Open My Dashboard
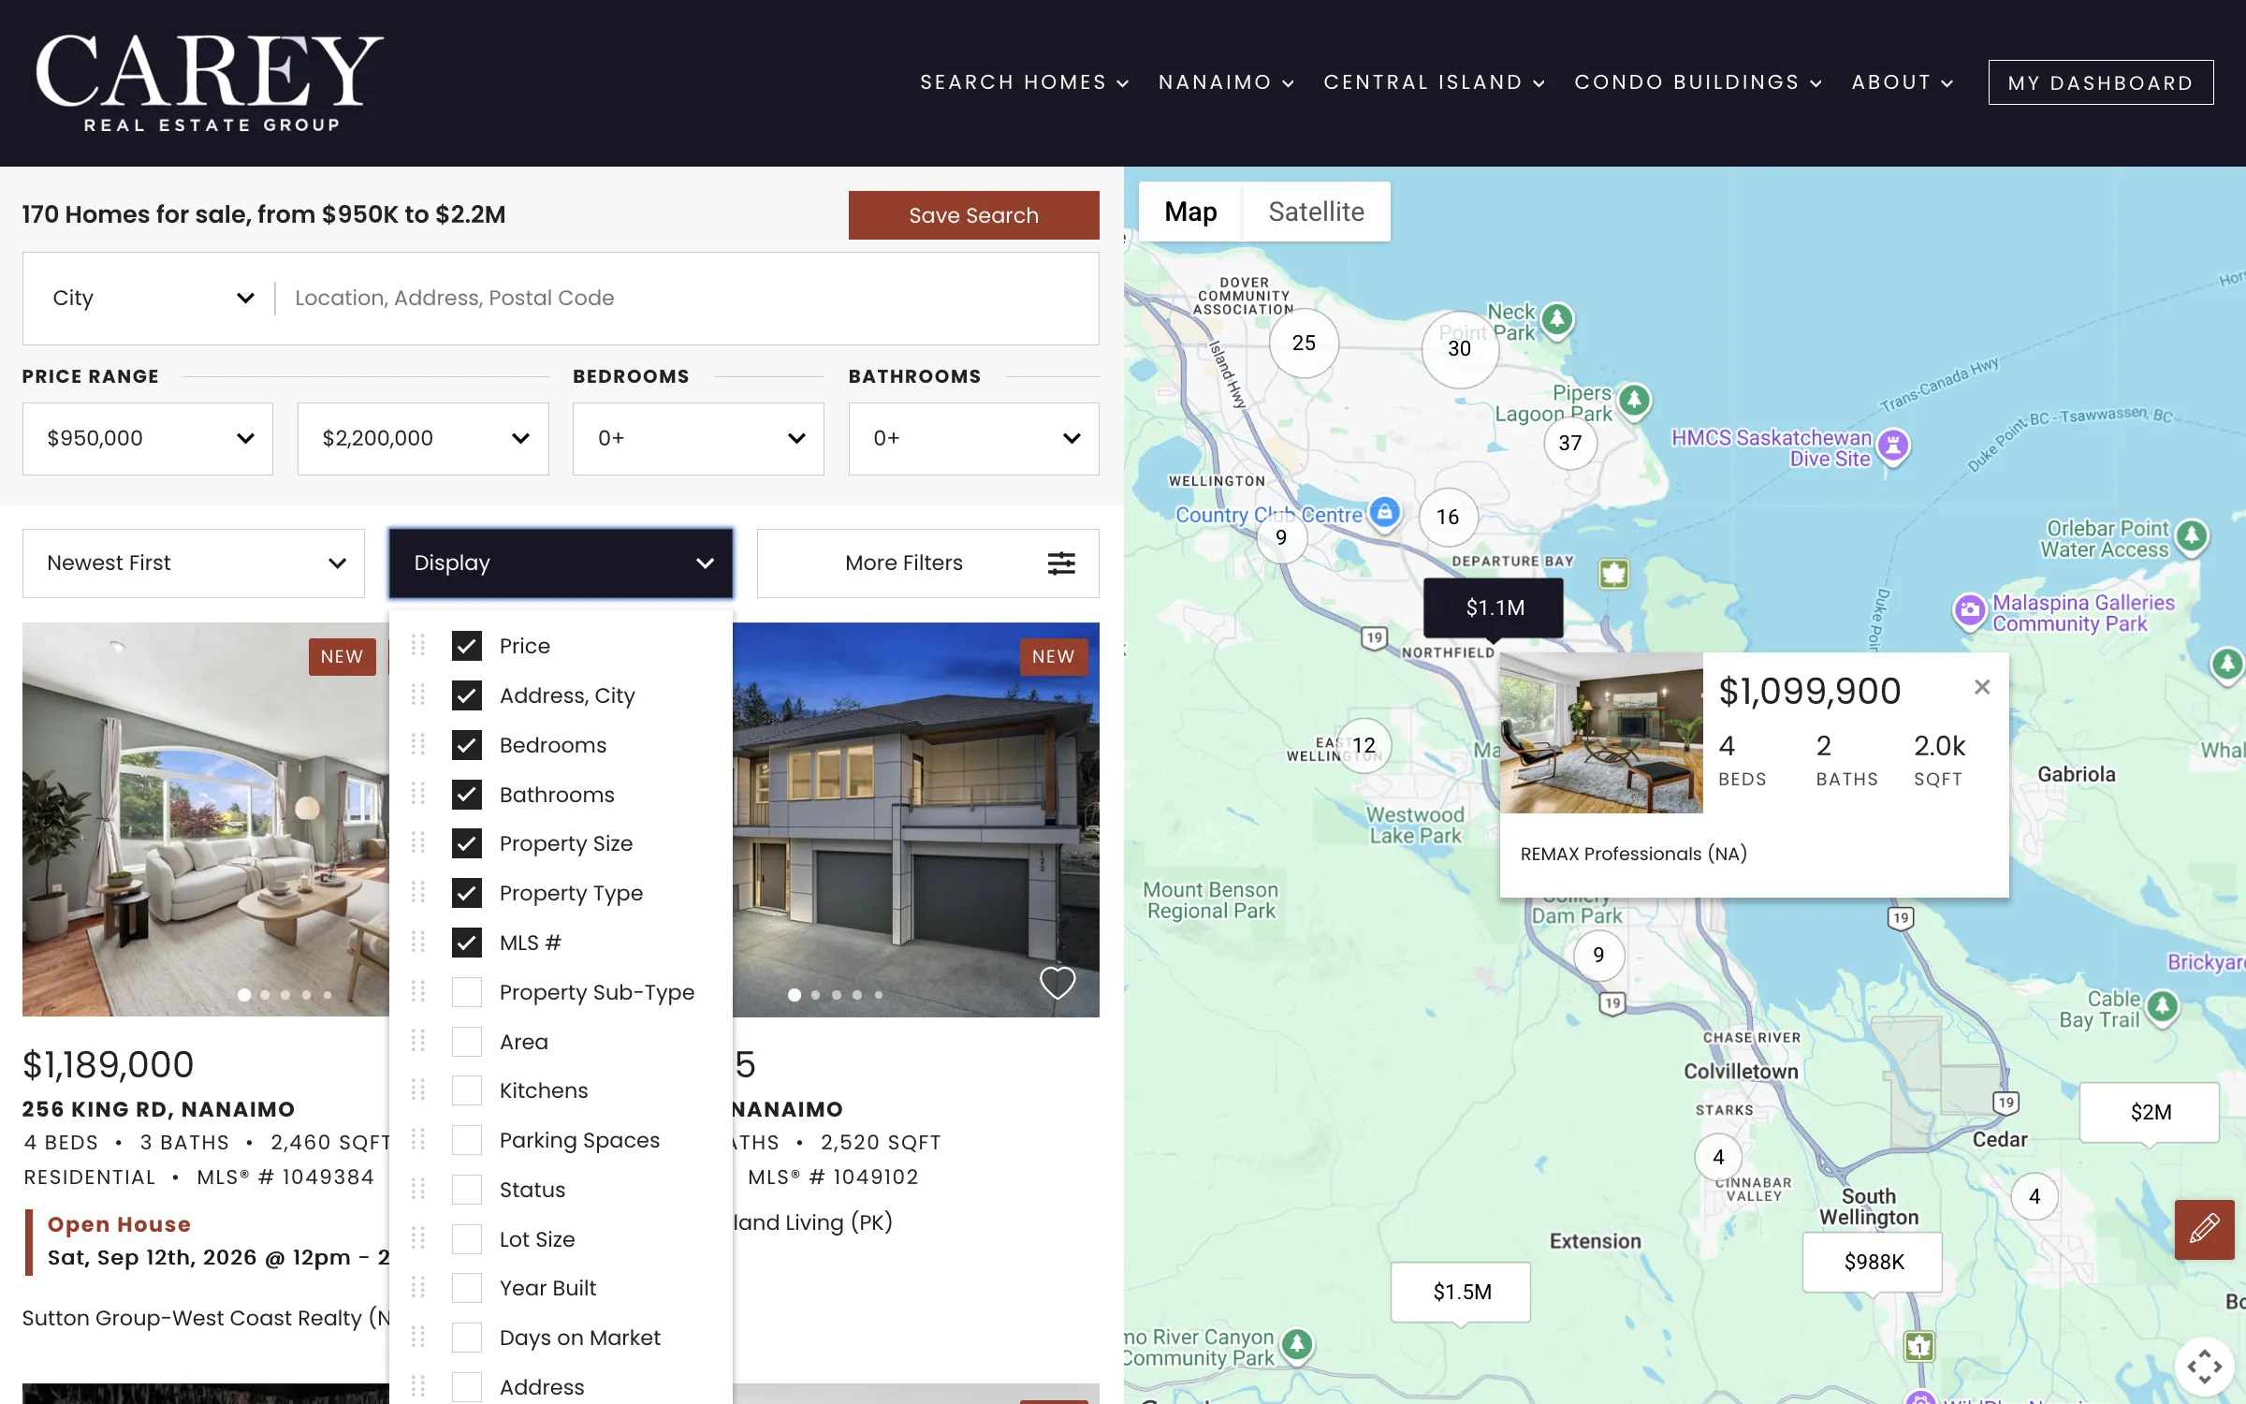 2101,82
